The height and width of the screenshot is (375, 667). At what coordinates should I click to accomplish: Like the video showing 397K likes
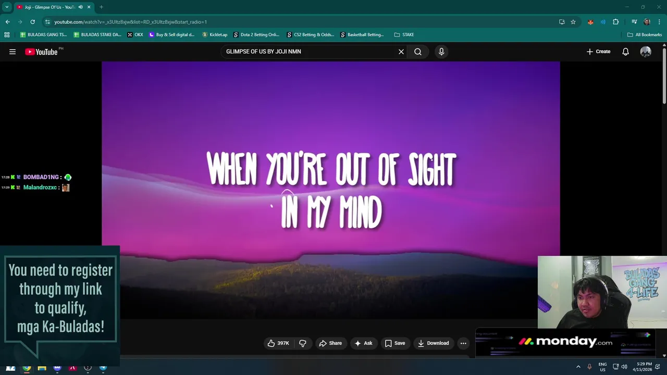pyautogui.click(x=278, y=343)
